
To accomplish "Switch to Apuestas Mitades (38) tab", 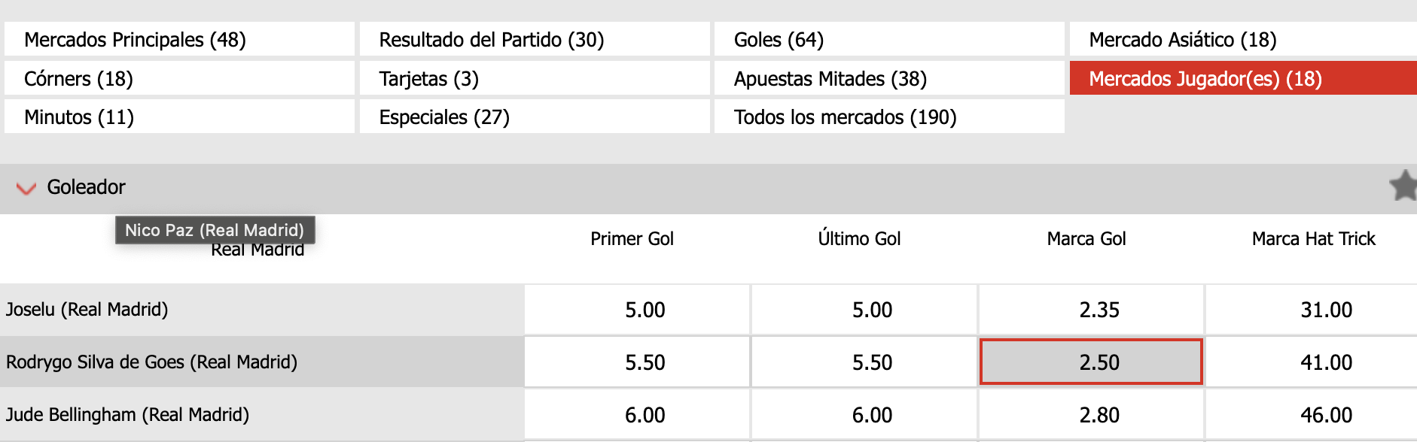I will point(889,78).
